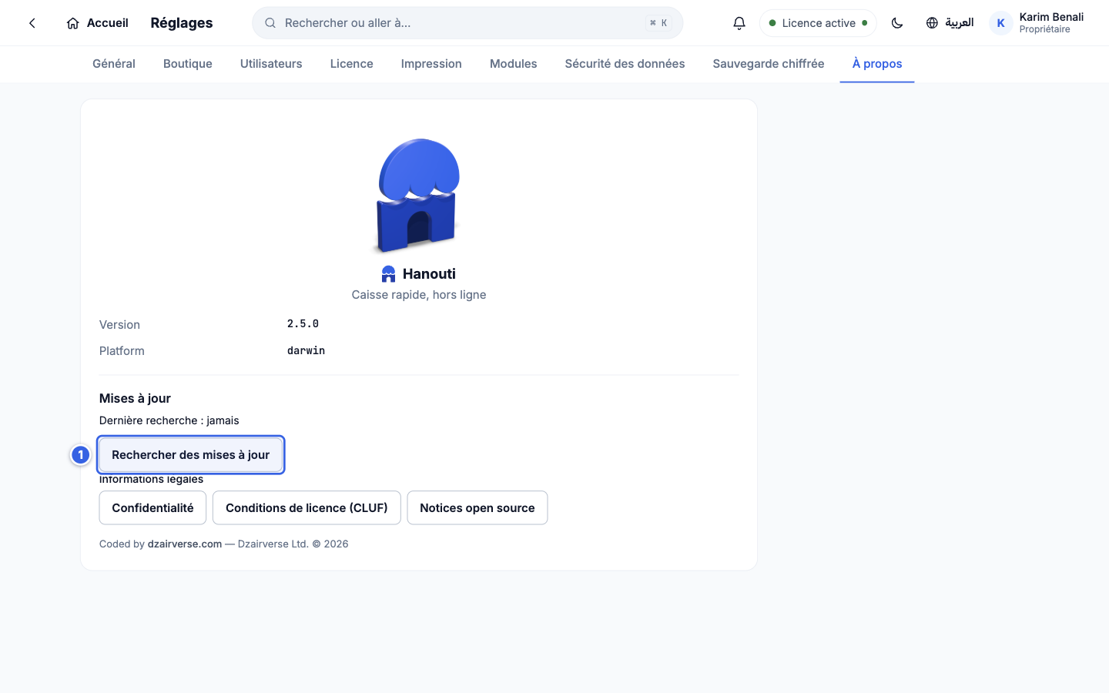This screenshot has height=693, width=1109.
Task: Toggle dark mode with the moon icon
Action: pyautogui.click(x=897, y=23)
